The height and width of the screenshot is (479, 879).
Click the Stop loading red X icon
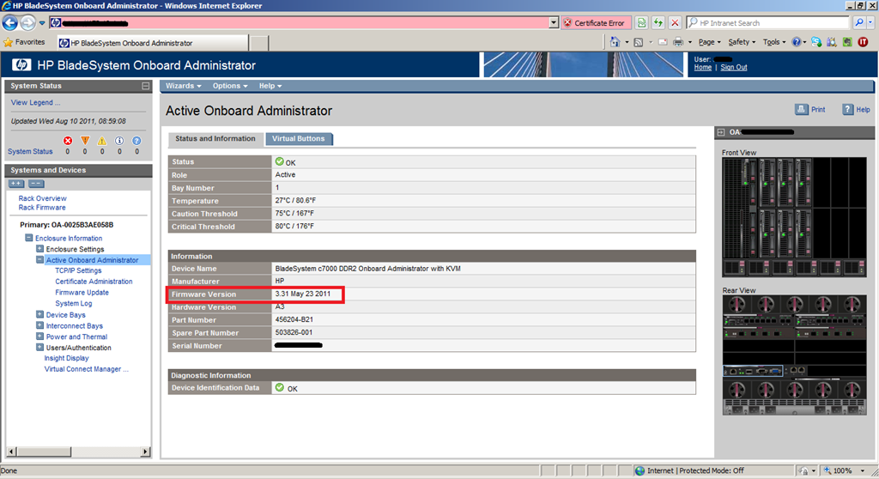point(675,23)
